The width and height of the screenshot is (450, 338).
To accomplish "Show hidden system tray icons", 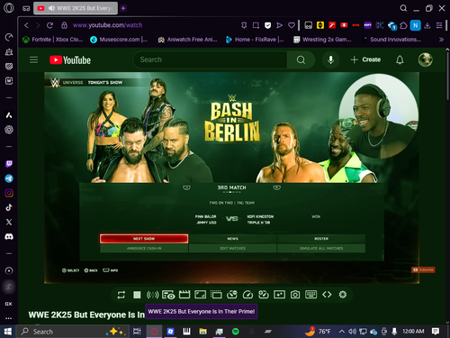I will click(341, 332).
